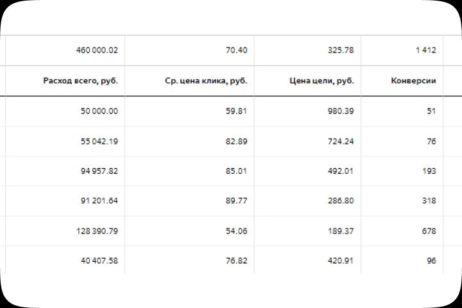462x308 pixels.
Task: Select the total goal price 325.78
Action: tap(340, 50)
